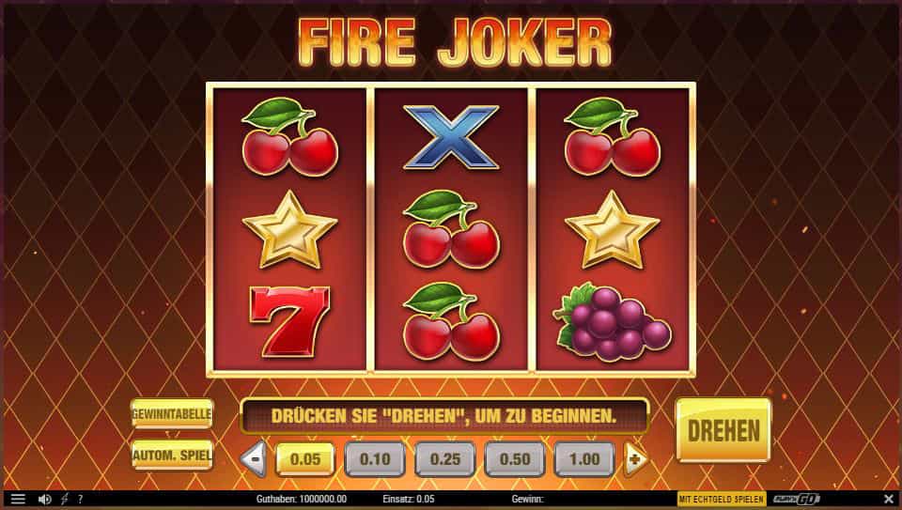Select the 0.05 bet value
Image resolution: width=902 pixels, height=510 pixels.
coord(304,459)
